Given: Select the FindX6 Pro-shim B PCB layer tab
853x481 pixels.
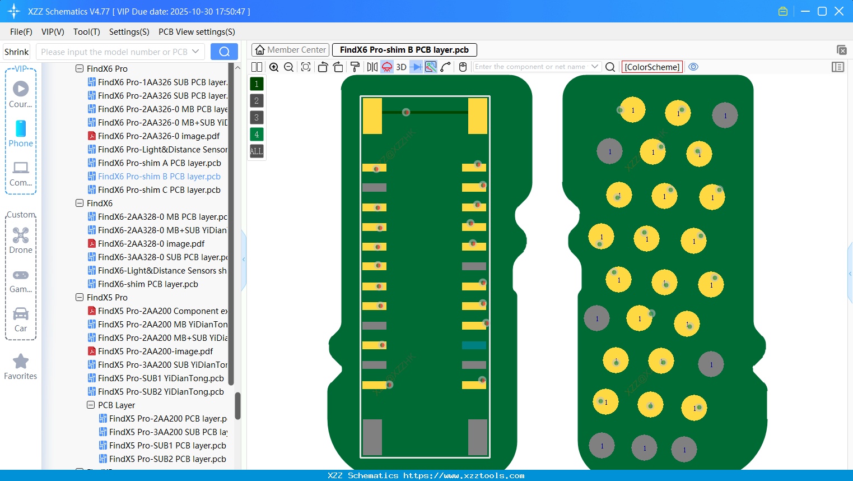Looking at the screenshot, I should tap(404, 50).
